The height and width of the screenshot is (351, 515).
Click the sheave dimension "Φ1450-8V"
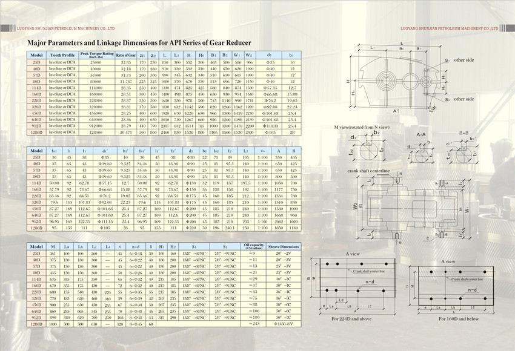(284, 324)
